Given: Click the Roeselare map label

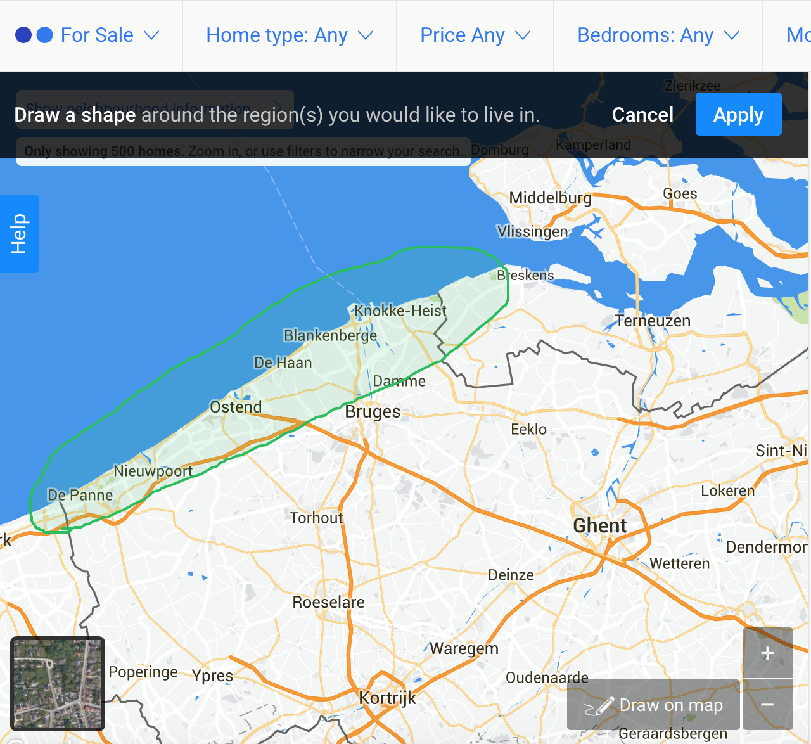Looking at the screenshot, I should pos(328,602).
